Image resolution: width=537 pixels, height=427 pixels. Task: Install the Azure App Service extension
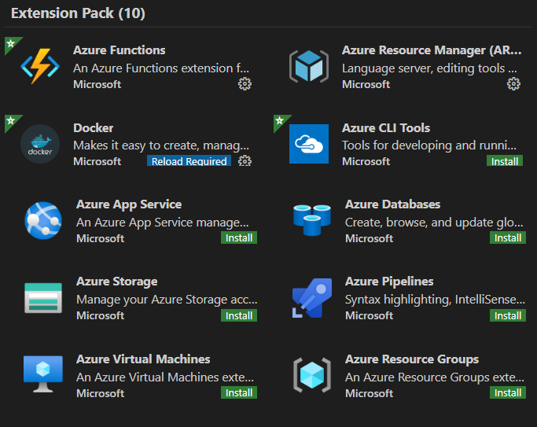[239, 237]
